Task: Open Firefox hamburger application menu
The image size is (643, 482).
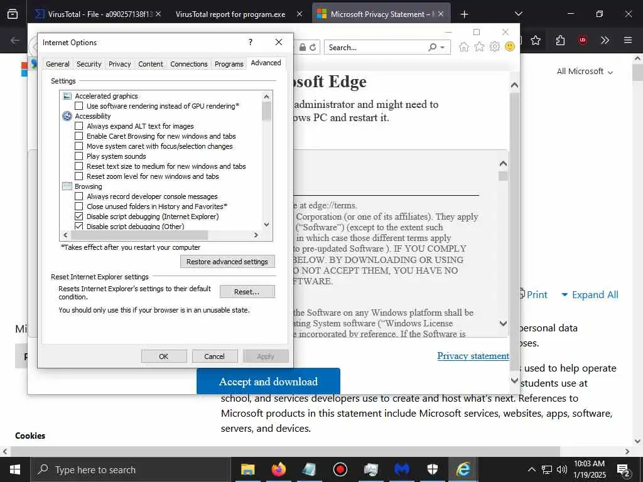Action: pos(627,40)
